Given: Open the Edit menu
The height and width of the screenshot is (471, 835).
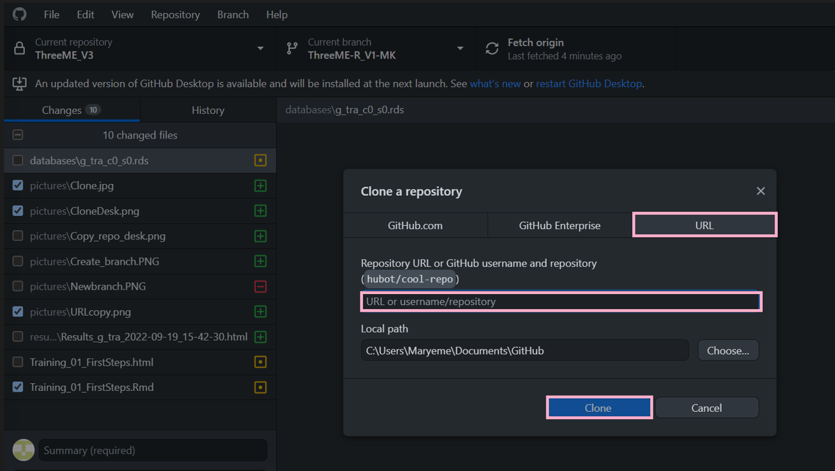Looking at the screenshot, I should [x=85, y=14].
